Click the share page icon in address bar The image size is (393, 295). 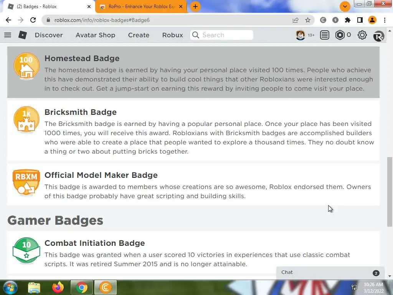[x=296, y=20]
